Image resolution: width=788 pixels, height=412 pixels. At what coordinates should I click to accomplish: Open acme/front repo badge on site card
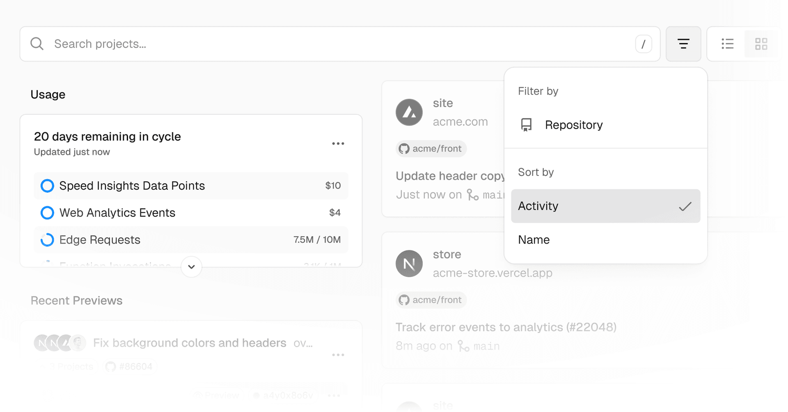coord(431,149)
